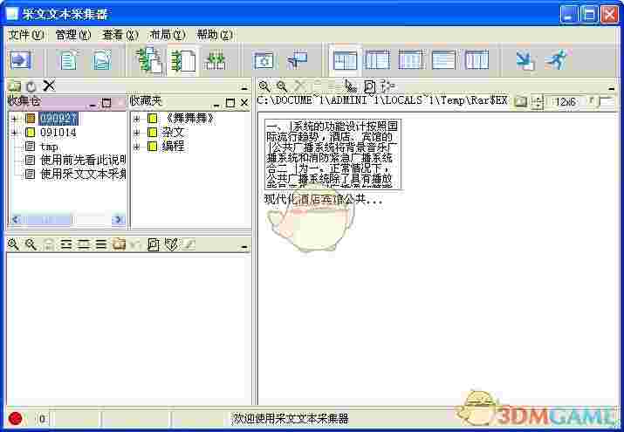
Task: Open the 布局 menu
Action: pos(168,35)
